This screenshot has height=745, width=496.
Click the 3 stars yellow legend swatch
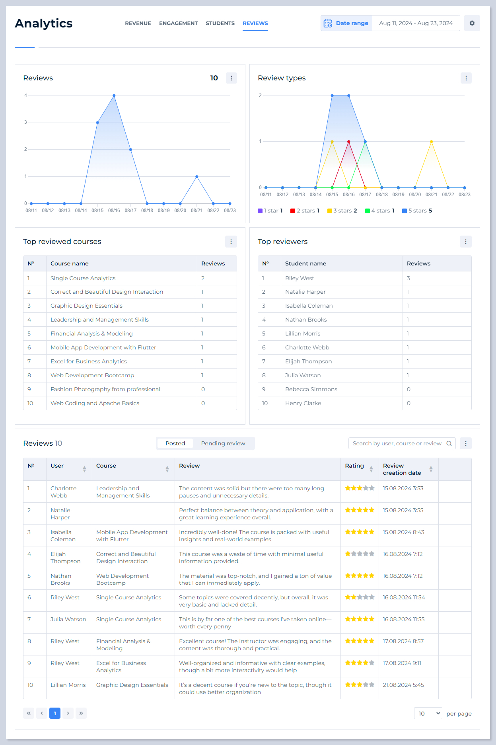click(330, 211)
